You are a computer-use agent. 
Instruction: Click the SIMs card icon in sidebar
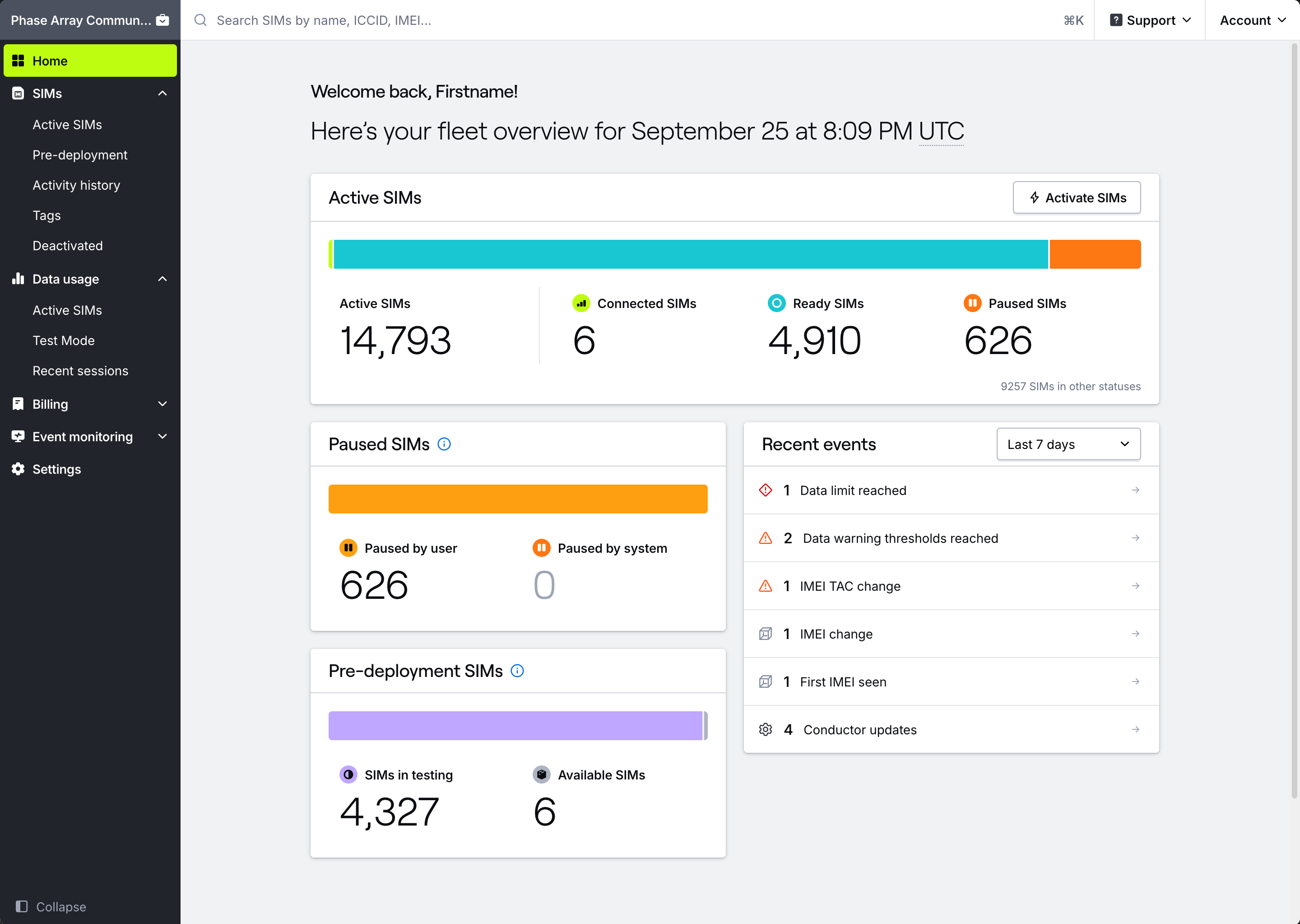click(18, 93)
